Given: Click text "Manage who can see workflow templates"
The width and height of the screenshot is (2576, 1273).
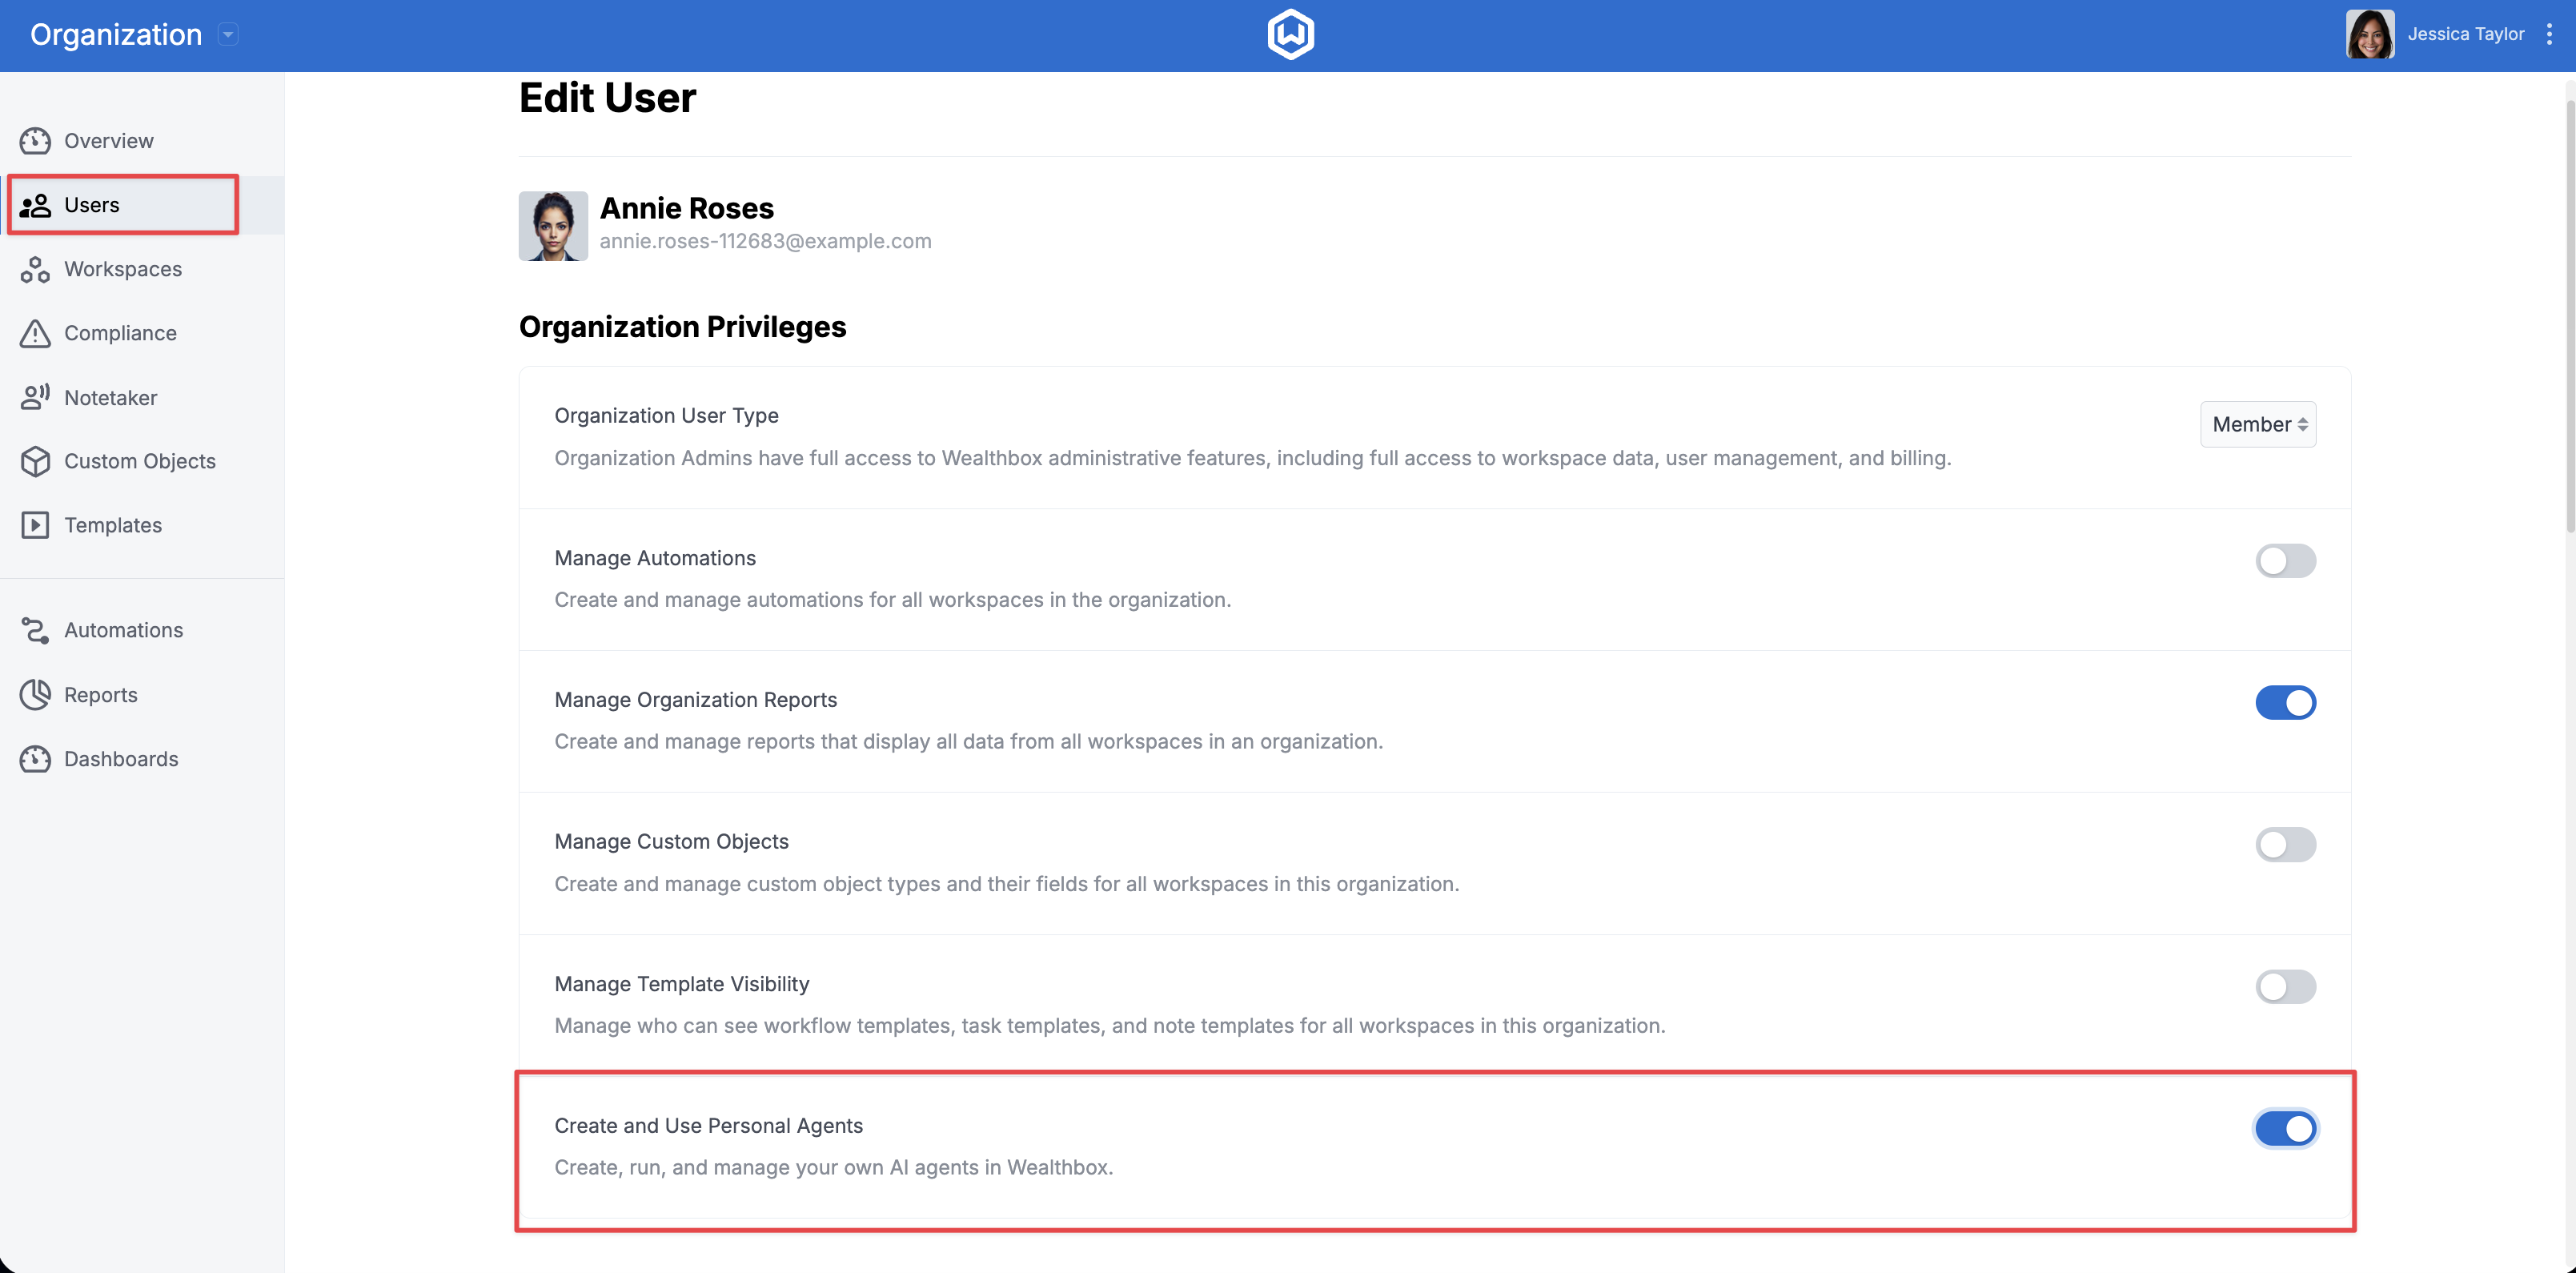Looking at the screenshot, I should (1110, 1026).
